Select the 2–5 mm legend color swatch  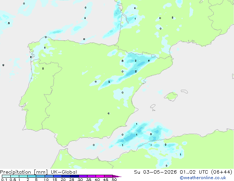(x=32, y=176)
